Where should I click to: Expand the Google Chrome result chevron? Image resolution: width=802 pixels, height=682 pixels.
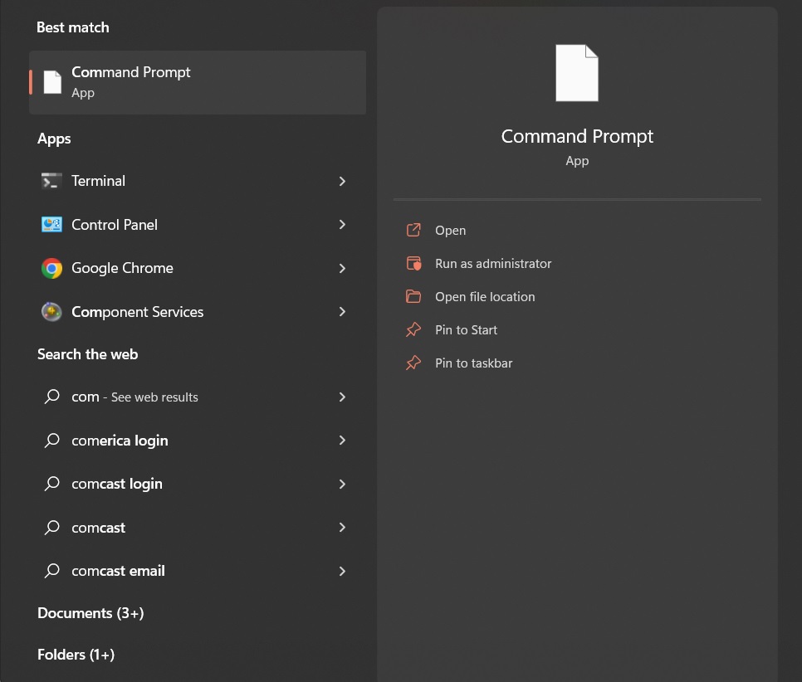pyautogui.click(x=342, y=268)
